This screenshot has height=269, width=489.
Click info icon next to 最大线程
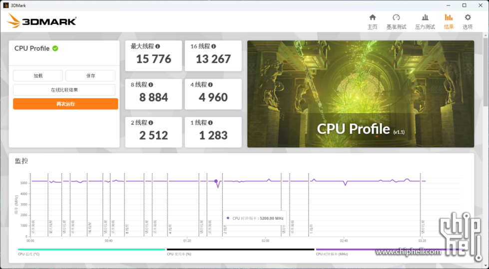click(x=158, y=46)
